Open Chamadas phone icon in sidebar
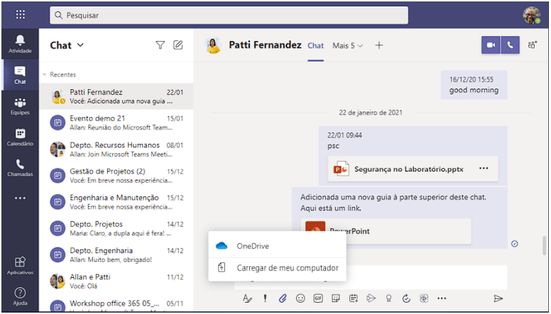Viewport: 551px width, 314px height. [x=20, y=168]
